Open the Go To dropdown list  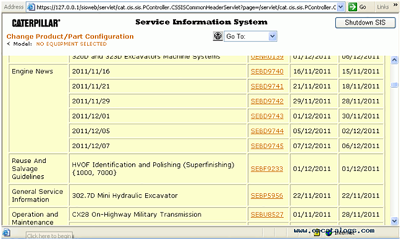pos(273,36)
